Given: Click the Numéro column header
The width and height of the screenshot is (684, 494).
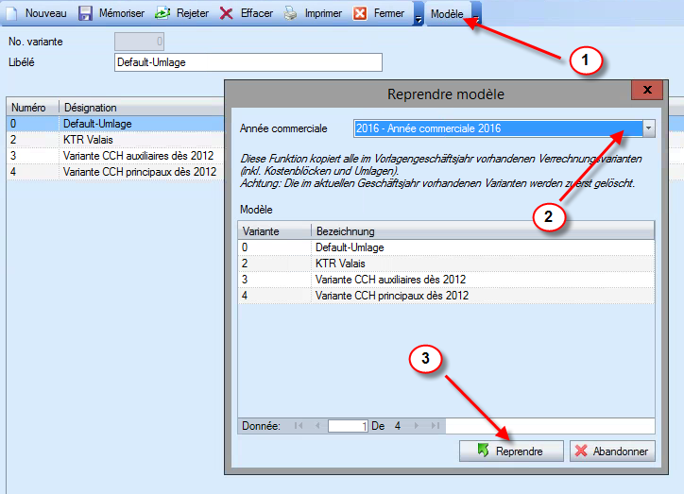Looking at the screenshot, I should (x=33, y=108).
